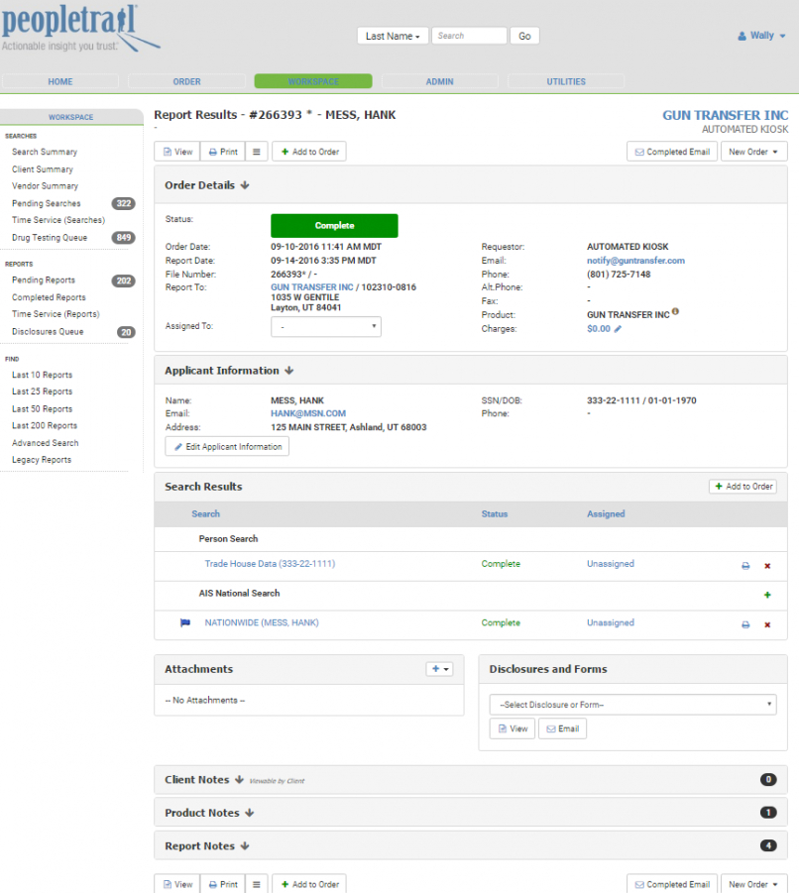Screen dimensions: 799x893
Task: View the selected disclosure or form
Action: [x=513, y=728]
